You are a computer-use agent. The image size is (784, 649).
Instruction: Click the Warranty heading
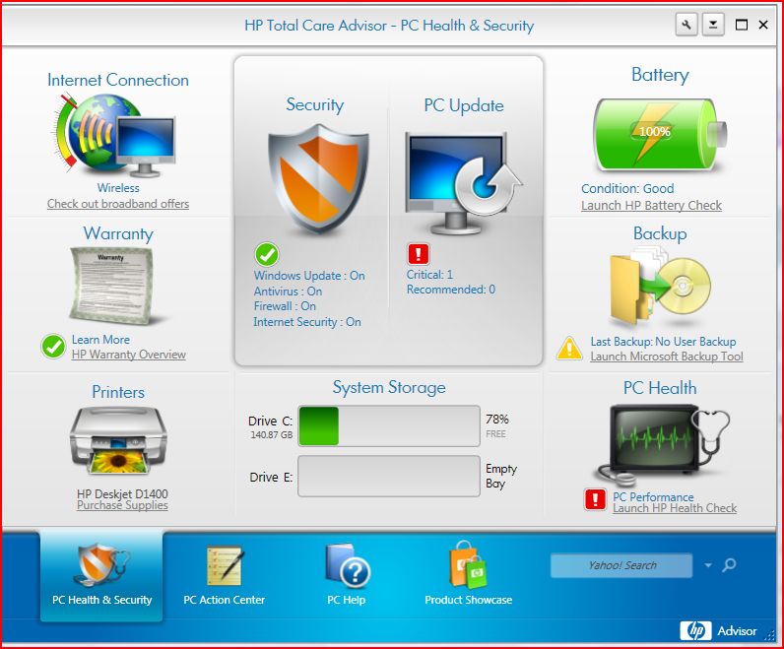118,234
